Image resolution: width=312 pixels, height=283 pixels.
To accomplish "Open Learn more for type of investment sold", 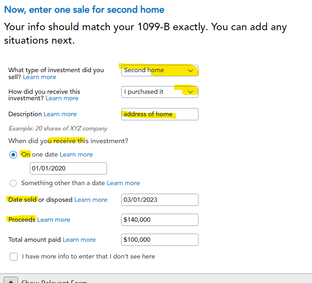I will tap(40, 77).
